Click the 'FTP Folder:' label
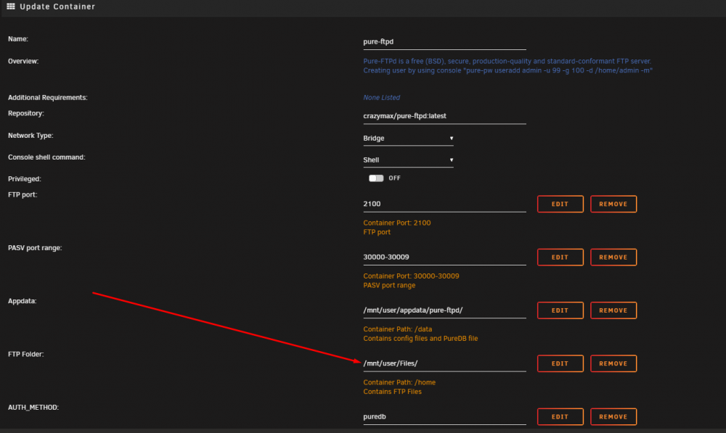The width and height of the screenshot is (726, 433). coord(26,355)
